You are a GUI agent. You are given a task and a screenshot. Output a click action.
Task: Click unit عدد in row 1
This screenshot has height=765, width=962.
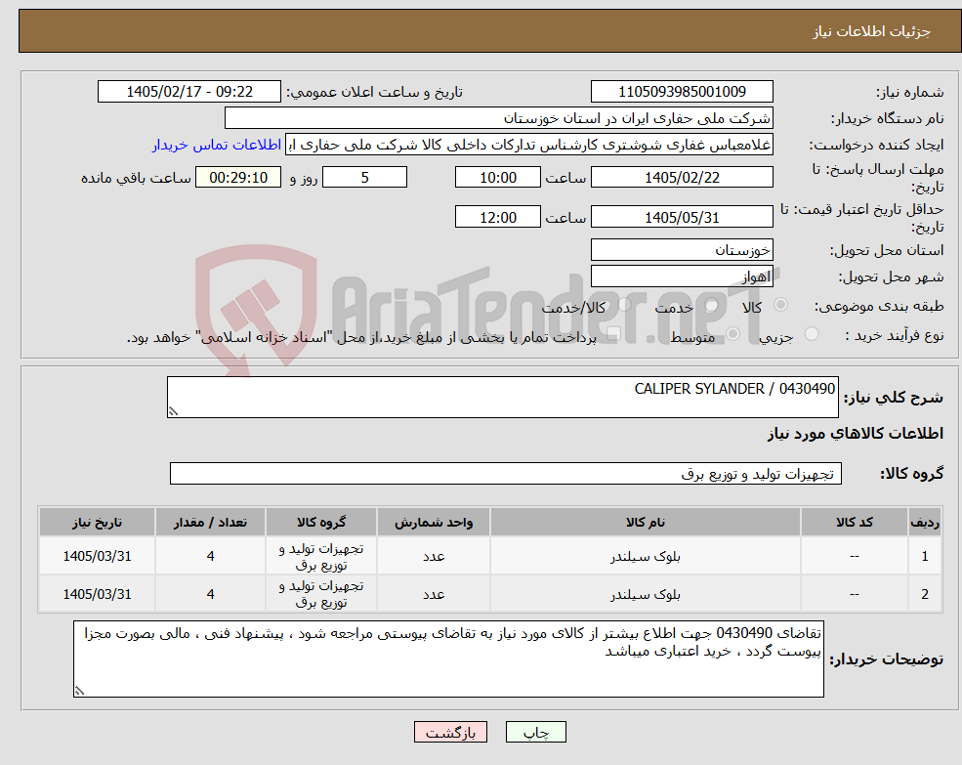[434, 556]
